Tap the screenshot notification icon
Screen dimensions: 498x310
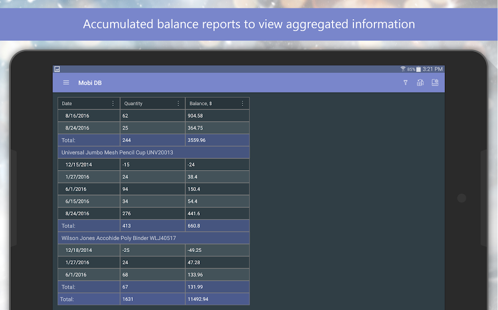(x=57, y=69)
